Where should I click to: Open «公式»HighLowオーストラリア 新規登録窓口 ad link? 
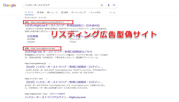62,25
